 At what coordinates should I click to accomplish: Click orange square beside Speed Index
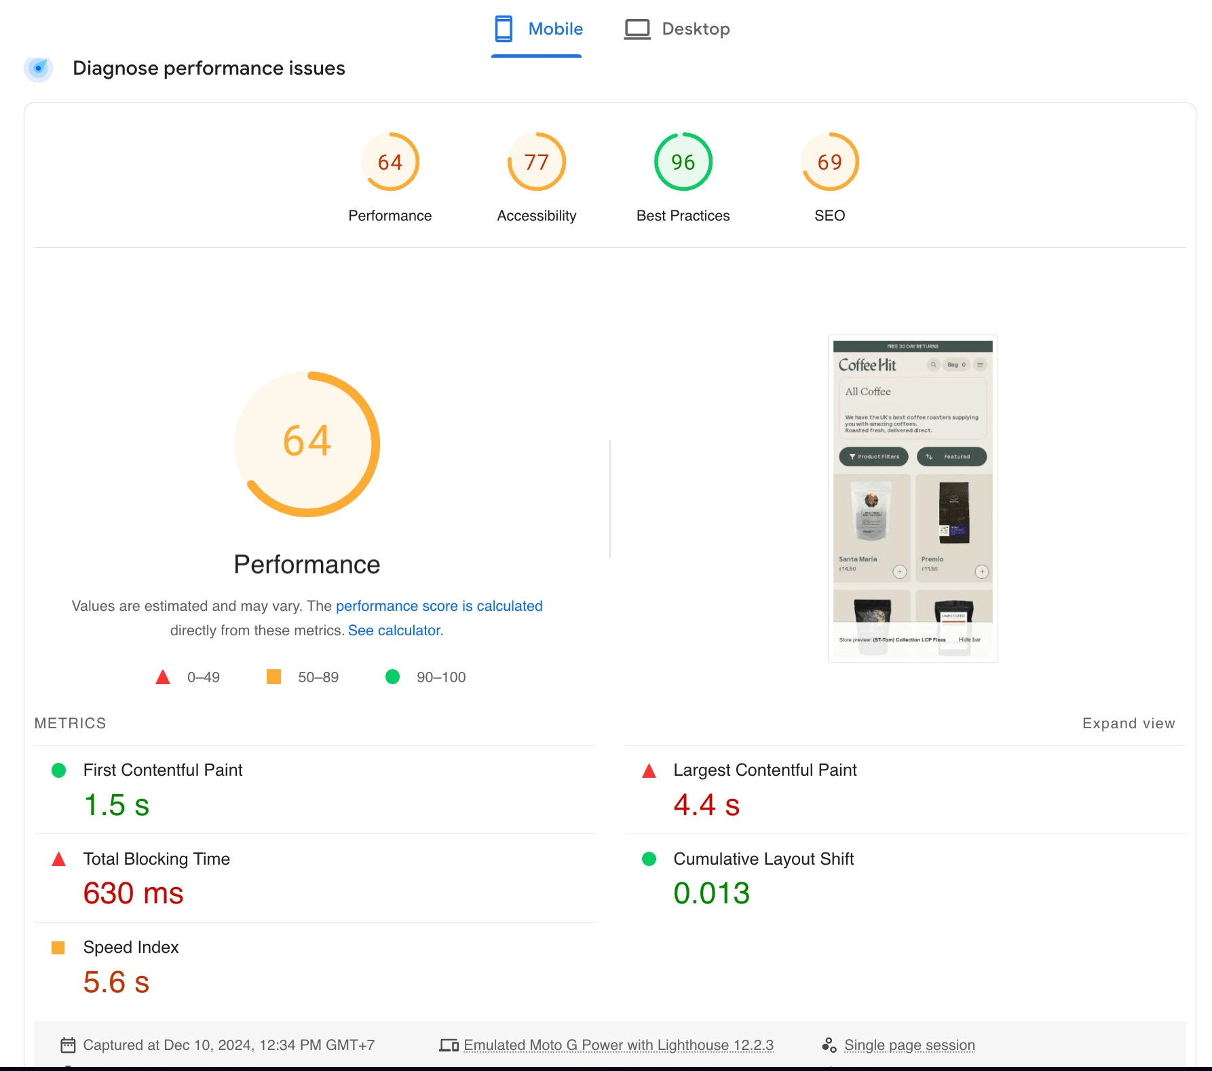pyautogui.click(x=58, y=947)
